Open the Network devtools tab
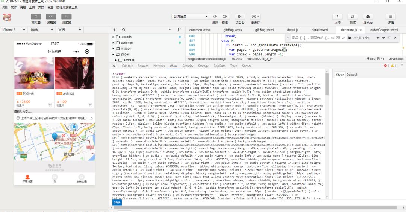 coord(159,66)
